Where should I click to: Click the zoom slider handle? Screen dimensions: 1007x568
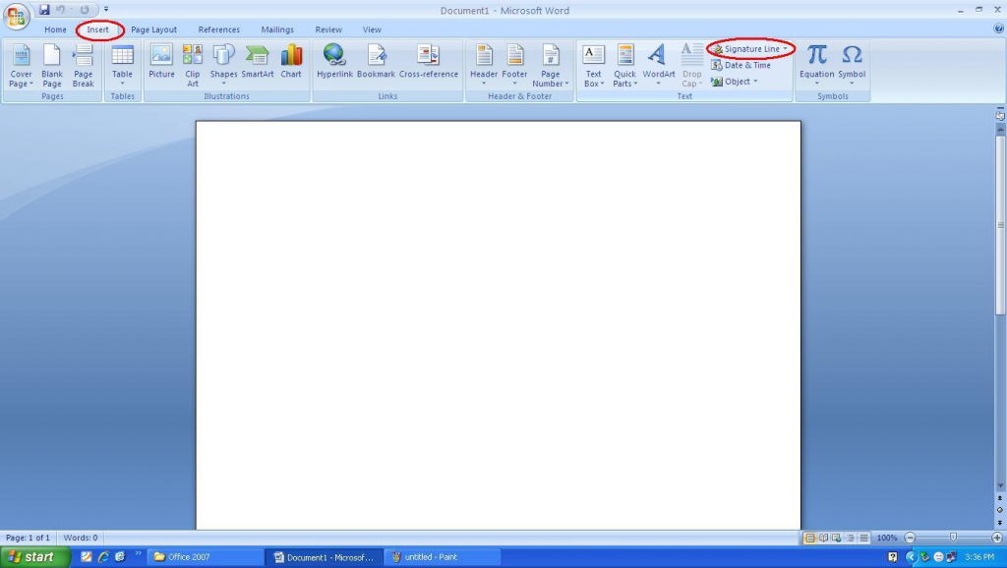[x=953, y=538]
